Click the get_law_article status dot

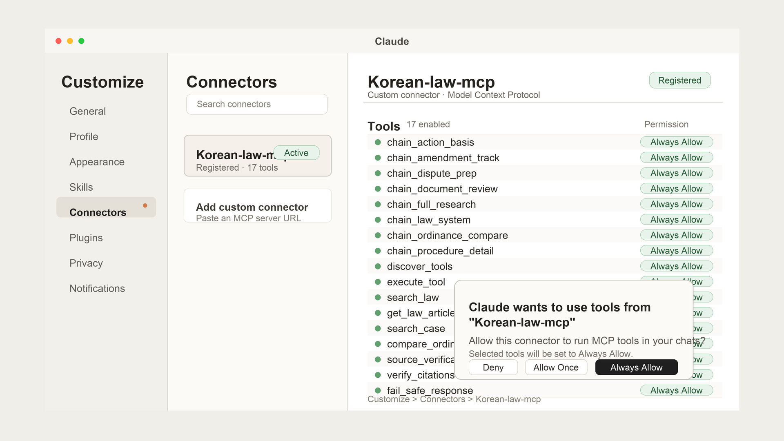tap(378, 313)
